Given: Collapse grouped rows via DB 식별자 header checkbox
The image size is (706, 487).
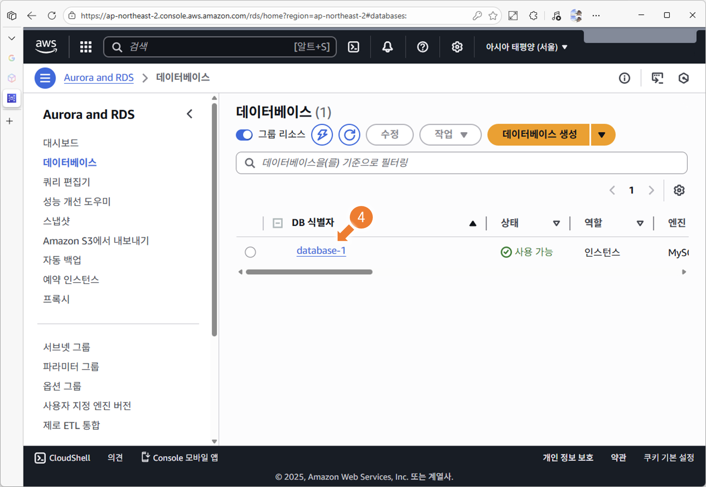Looking at the screenshot, I should [x=277, y=223].
